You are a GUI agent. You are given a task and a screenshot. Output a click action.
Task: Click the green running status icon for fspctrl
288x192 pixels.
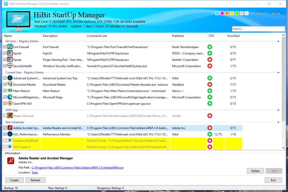coord(210,53)
